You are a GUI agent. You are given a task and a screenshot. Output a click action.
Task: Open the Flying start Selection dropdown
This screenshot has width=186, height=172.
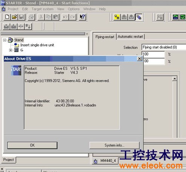click(x=164, y=47)
